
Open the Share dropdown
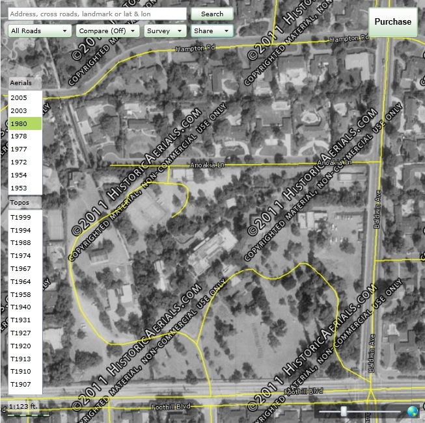click(212, 31)
